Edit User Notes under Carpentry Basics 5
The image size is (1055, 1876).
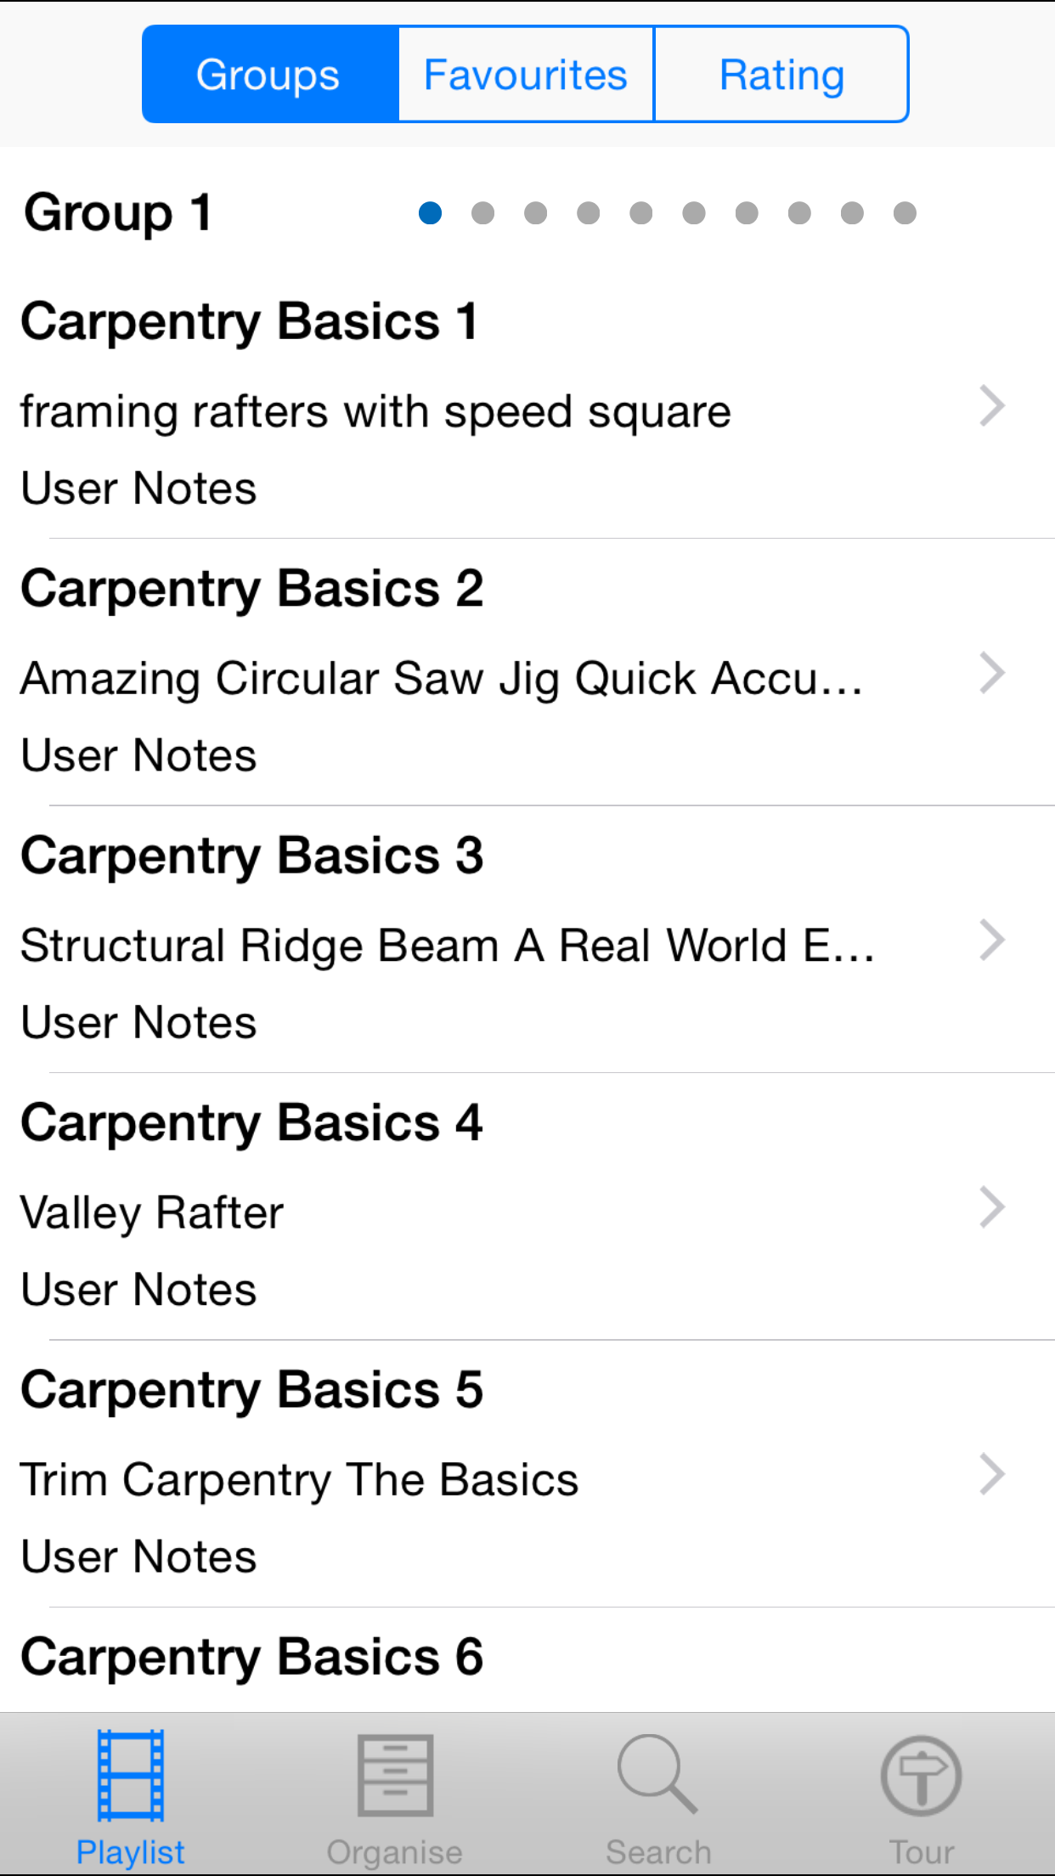tap(138, 1557)
